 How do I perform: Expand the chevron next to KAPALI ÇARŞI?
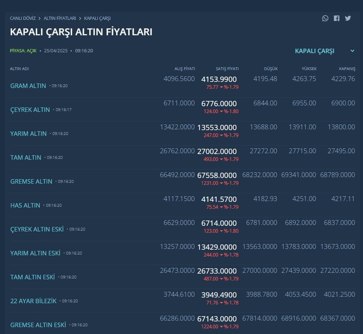coord(352,51)
